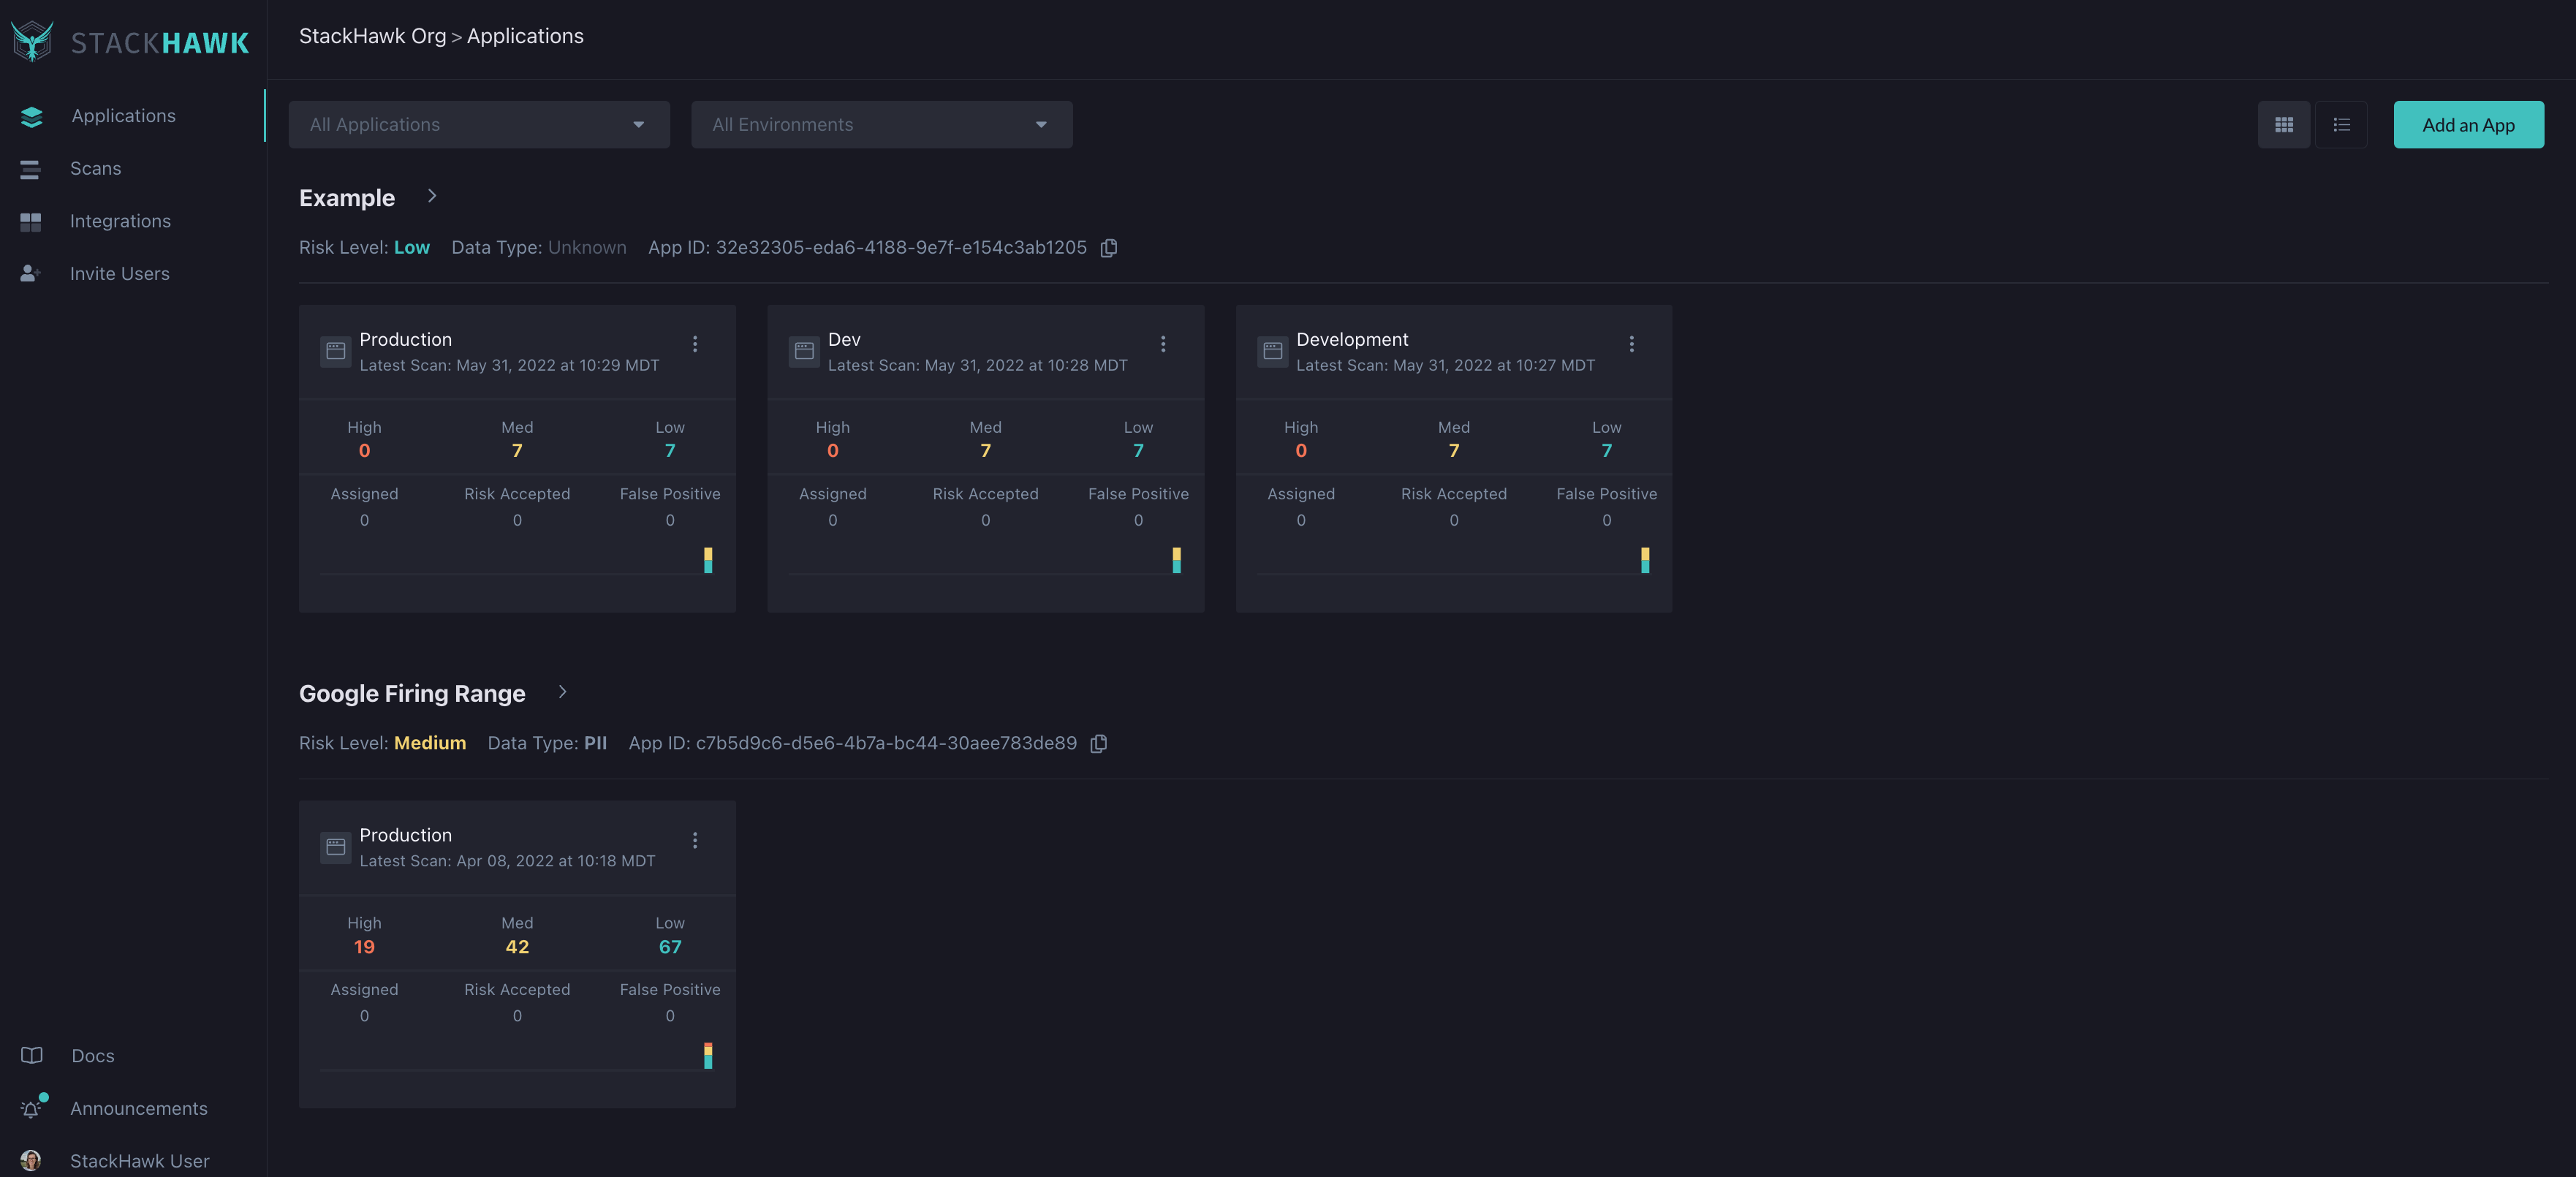Open Production environment context menu
This screenshot has width=2576, height=1177.
[x=697, y=345]
